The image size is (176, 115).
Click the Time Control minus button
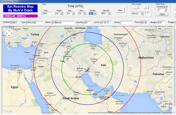[136, 7]
